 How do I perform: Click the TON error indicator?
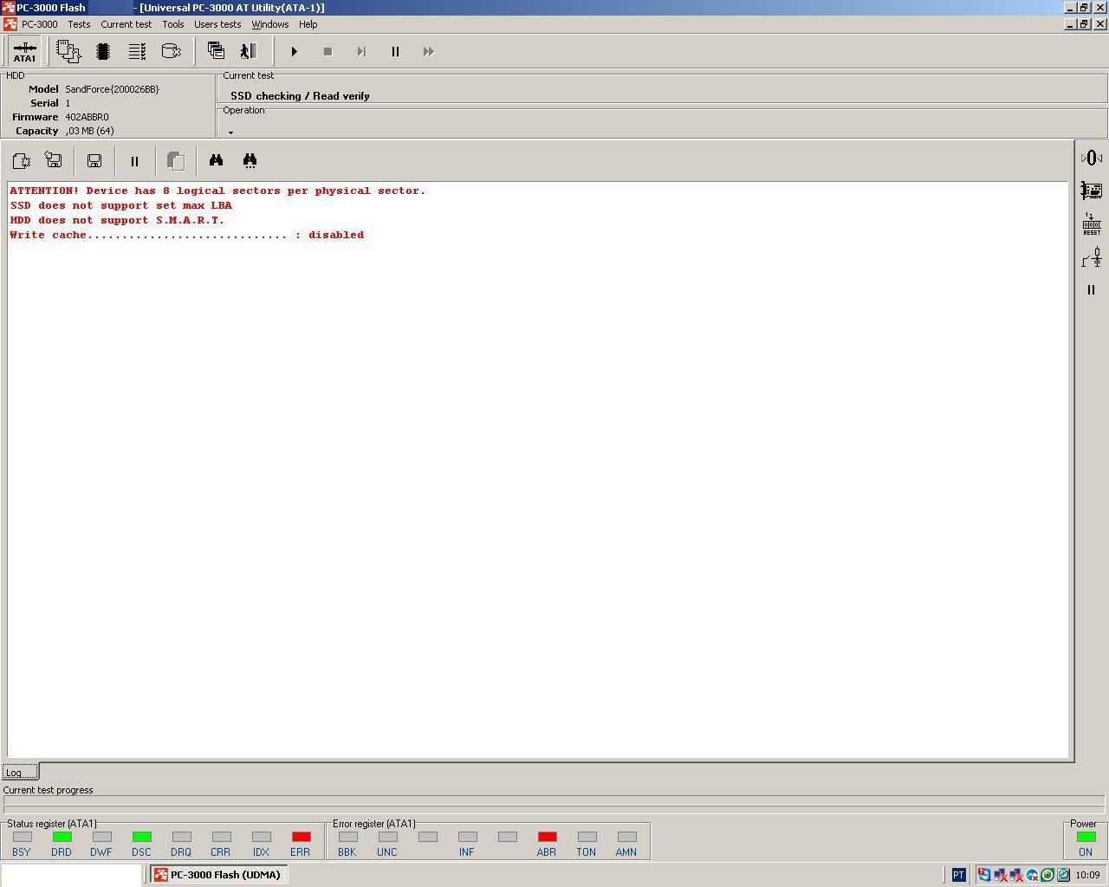[587, 837]
